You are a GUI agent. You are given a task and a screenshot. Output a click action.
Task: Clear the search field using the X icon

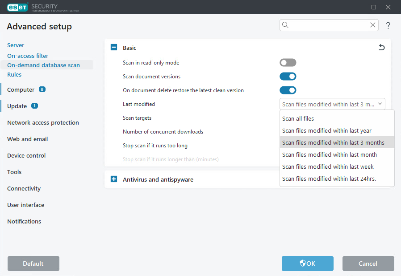point(372,25)
